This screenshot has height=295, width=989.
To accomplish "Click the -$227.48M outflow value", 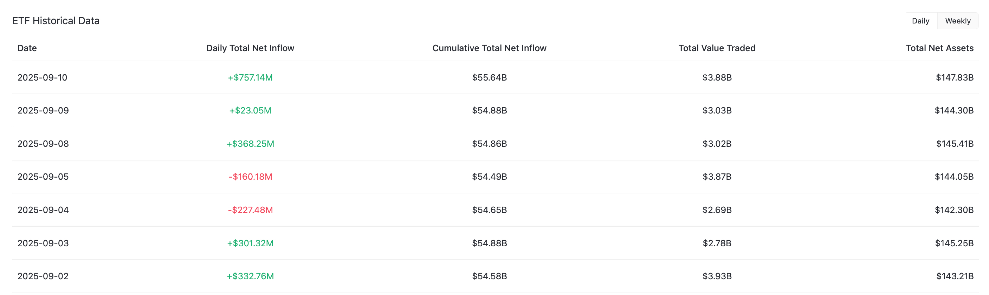I will click(x=250, y=210).
